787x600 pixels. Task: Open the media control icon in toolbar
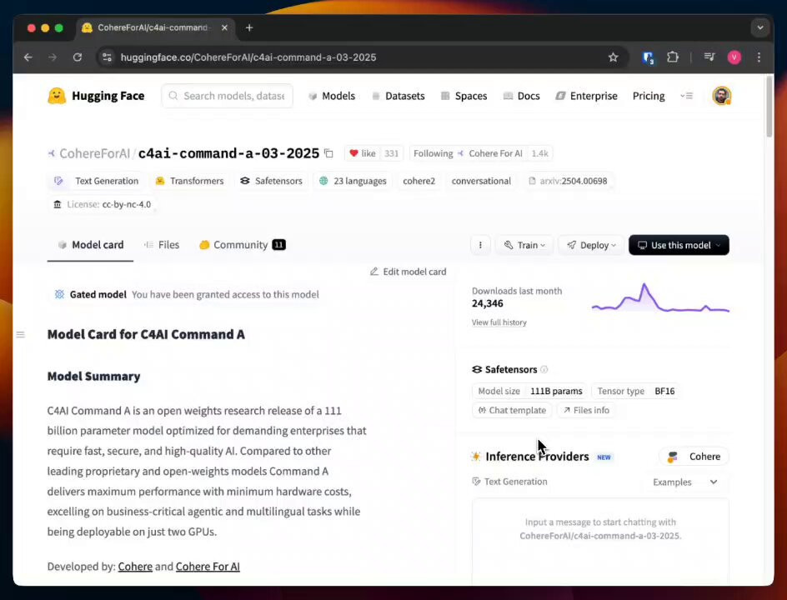(709, 57)
